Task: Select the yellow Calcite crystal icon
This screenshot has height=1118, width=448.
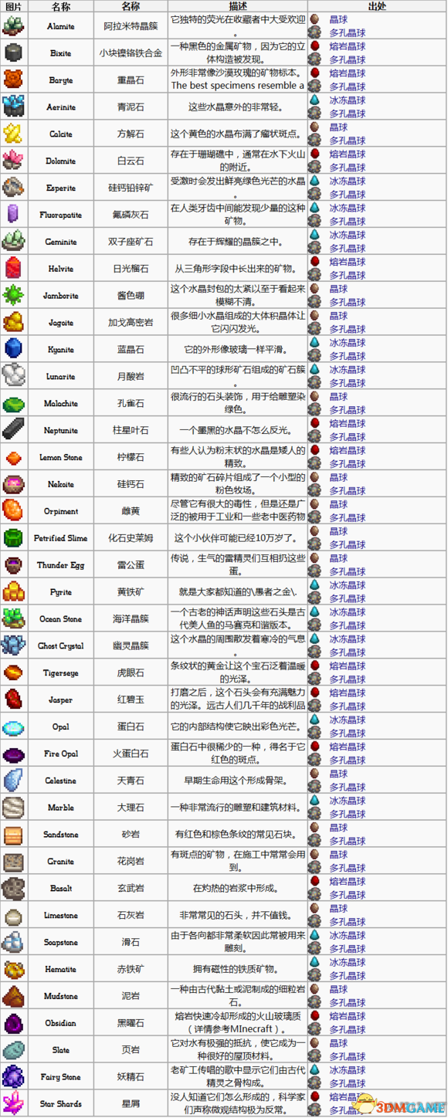Action: pos(13,134)
